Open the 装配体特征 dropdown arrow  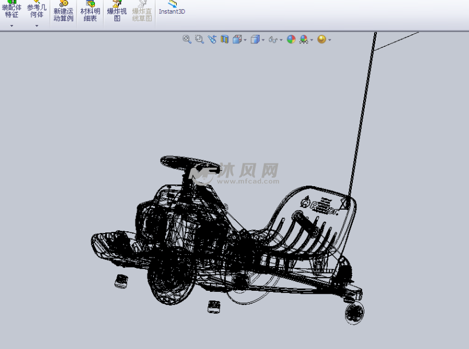click(11, 26)
